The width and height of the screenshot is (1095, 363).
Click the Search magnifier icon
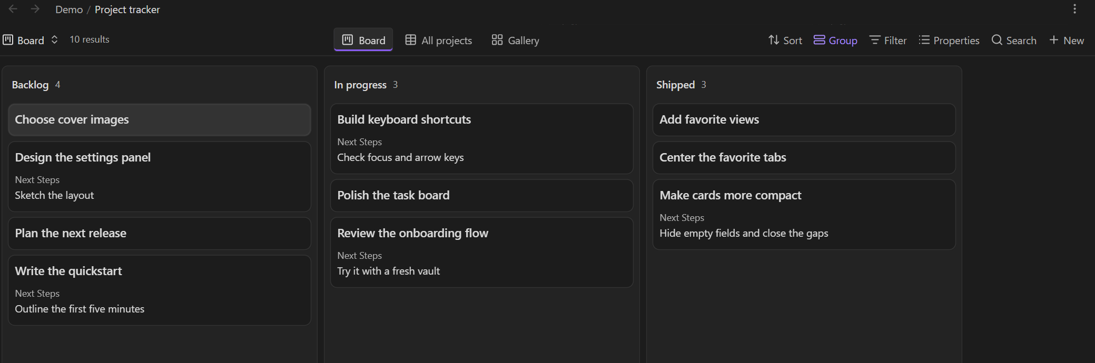tap(997, 40)
